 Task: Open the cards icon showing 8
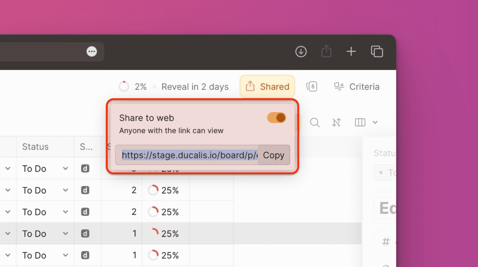[x=311, y=87]
